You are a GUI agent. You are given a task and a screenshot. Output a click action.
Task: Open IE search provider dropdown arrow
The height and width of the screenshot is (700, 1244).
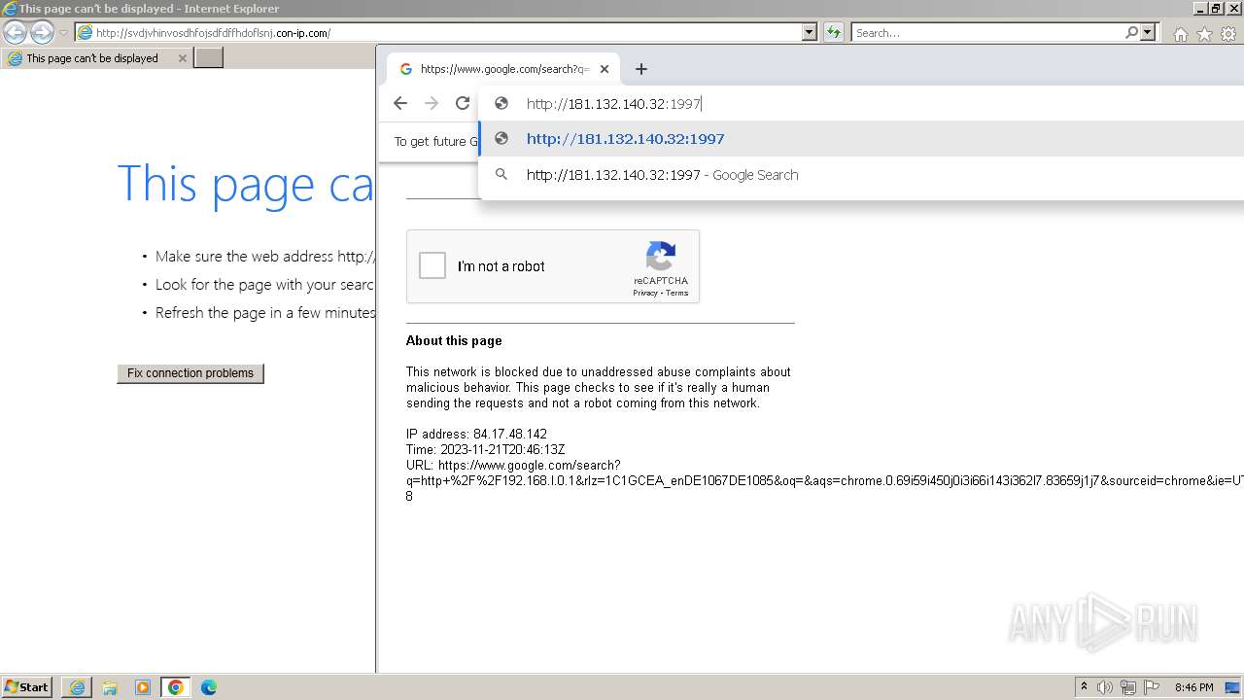[1148, 32]
